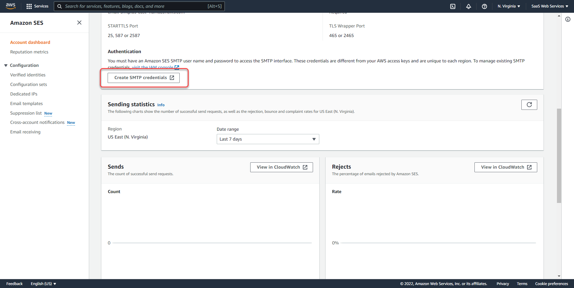Open Email templates page

[x=27, y=104]
